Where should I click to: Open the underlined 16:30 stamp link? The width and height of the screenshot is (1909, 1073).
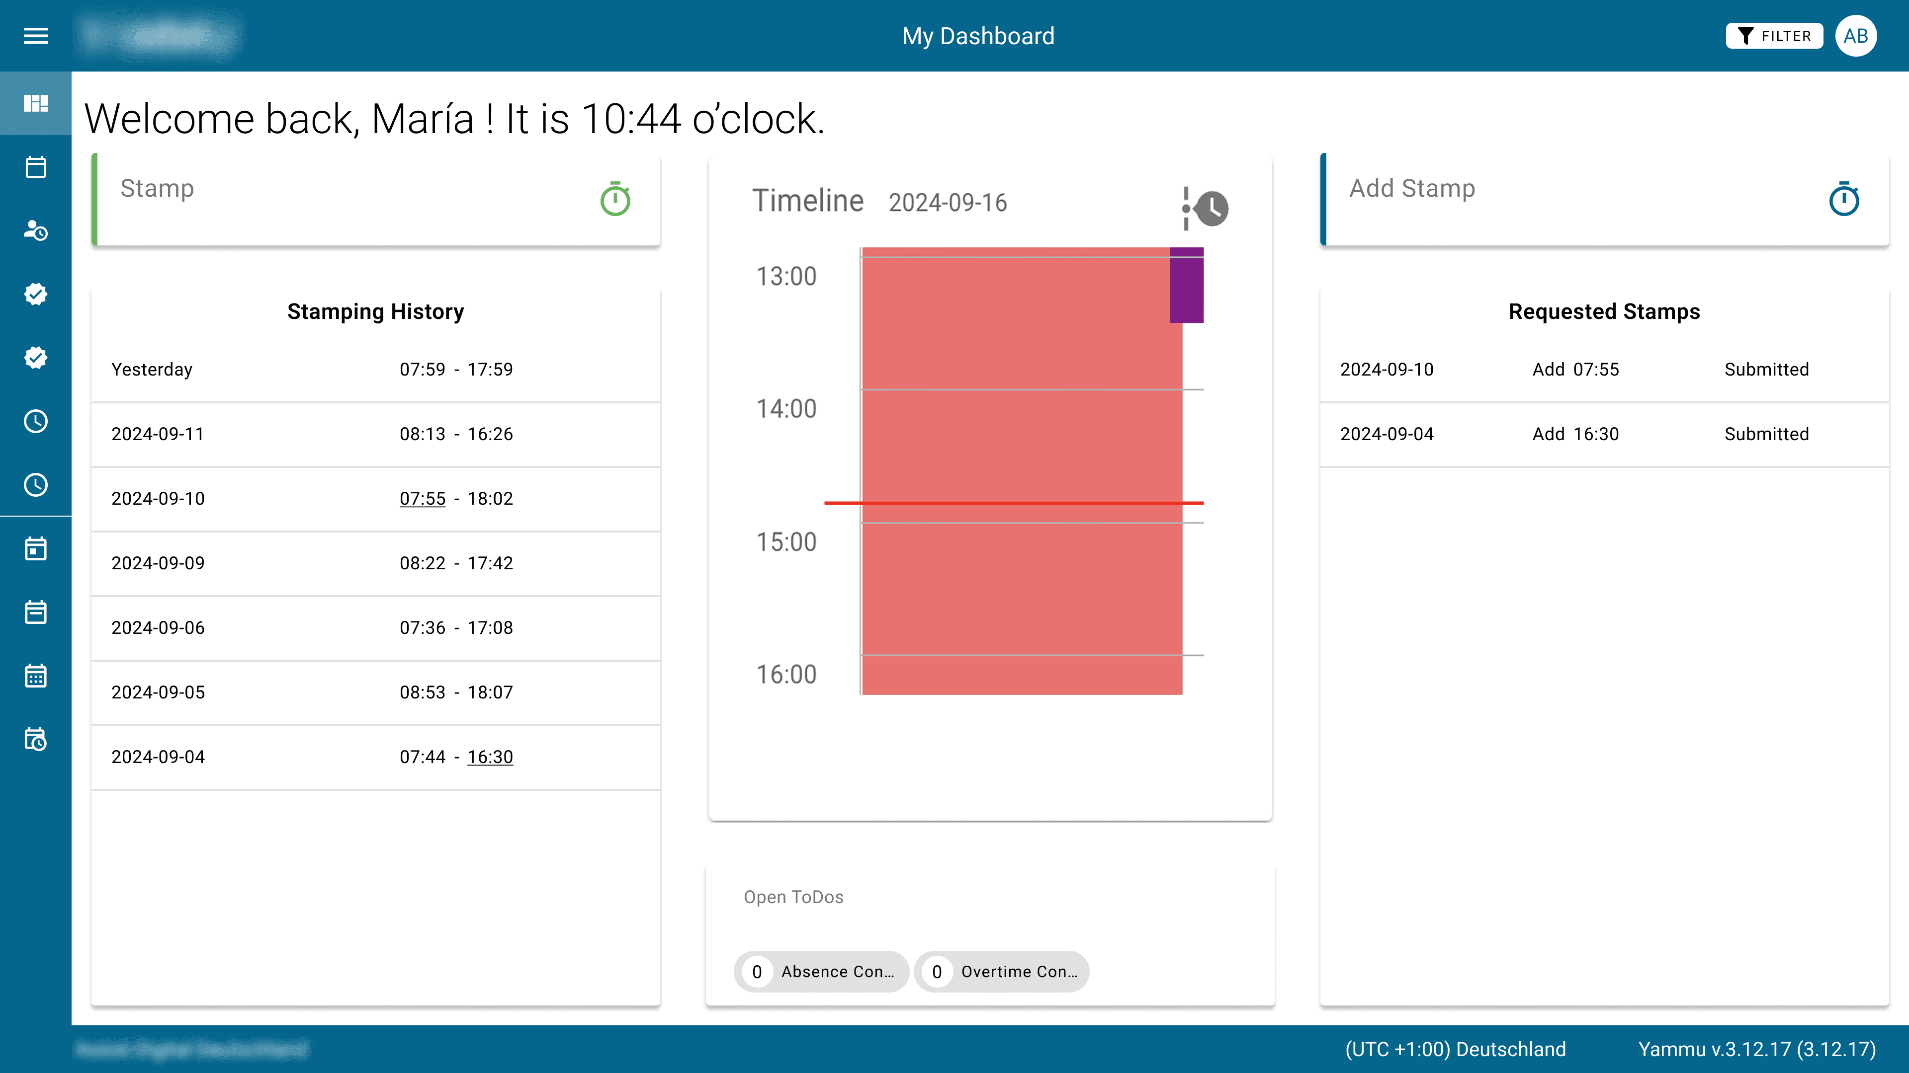pyautogui.click(x=490, y=757)
